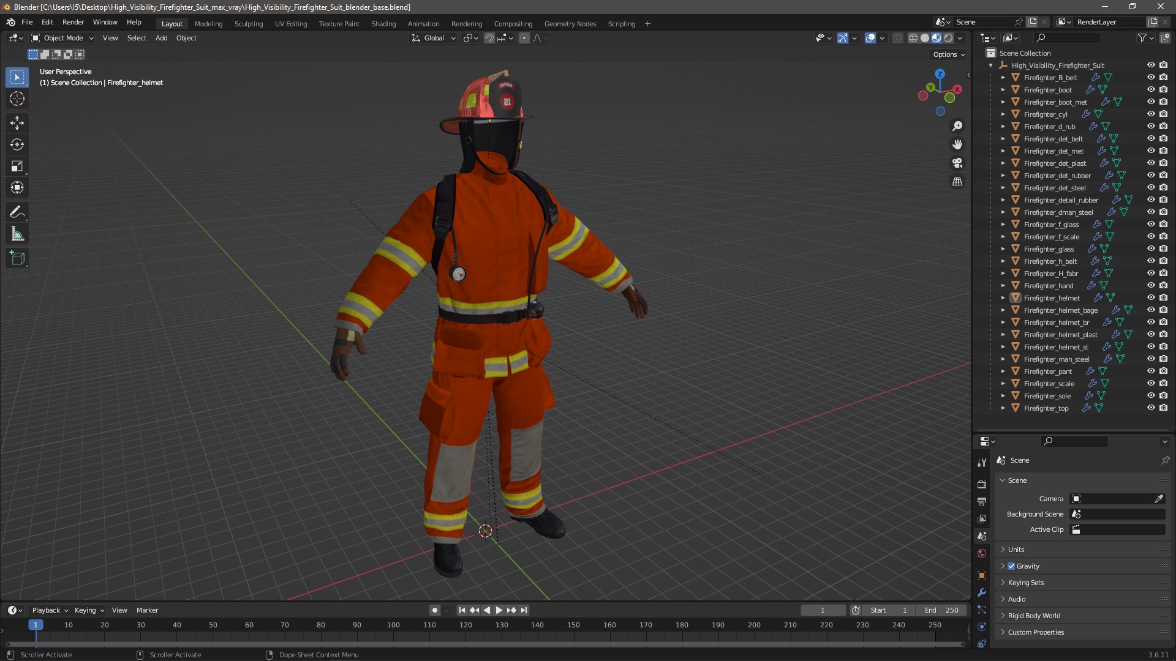Disable Firefighter_boot in renders
1176x661 pixels.
pos(1163,90)
